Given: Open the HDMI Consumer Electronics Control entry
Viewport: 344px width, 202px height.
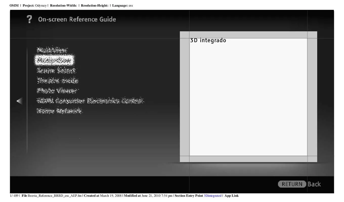Looking at the screenshot, I should [90, 101].
